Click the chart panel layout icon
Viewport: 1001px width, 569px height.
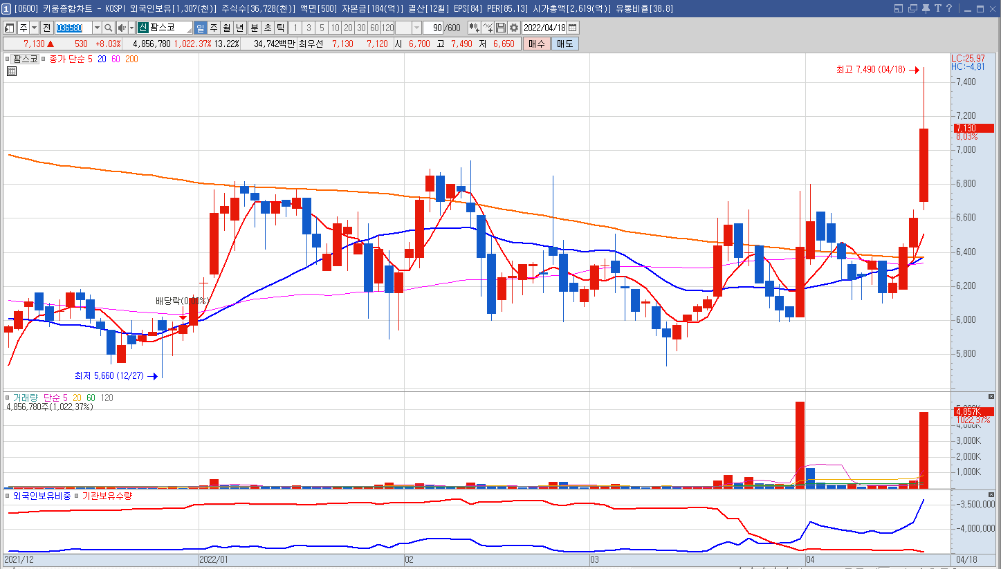9,28
